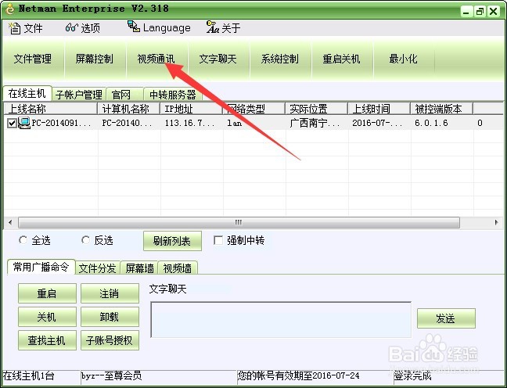
Task: Click the 查找主机 button
Action: click(x=47, y=340)
